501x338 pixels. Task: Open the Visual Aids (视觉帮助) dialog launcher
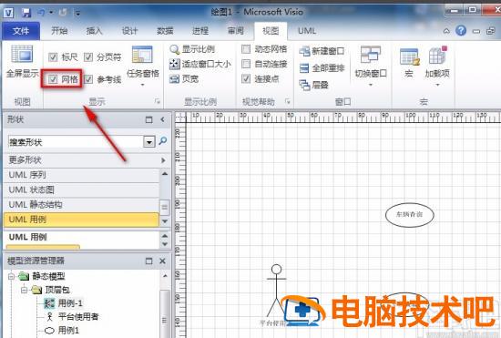pyautogui.click(x=288, y=102)
